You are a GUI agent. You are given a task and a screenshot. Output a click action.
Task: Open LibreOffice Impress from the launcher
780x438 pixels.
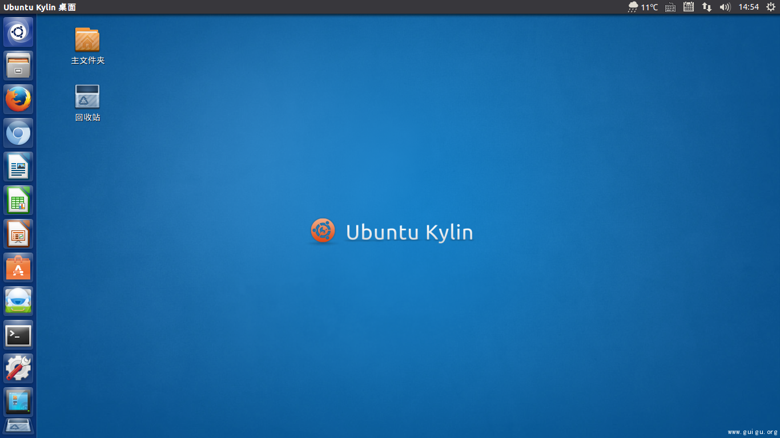coord(18,234)
